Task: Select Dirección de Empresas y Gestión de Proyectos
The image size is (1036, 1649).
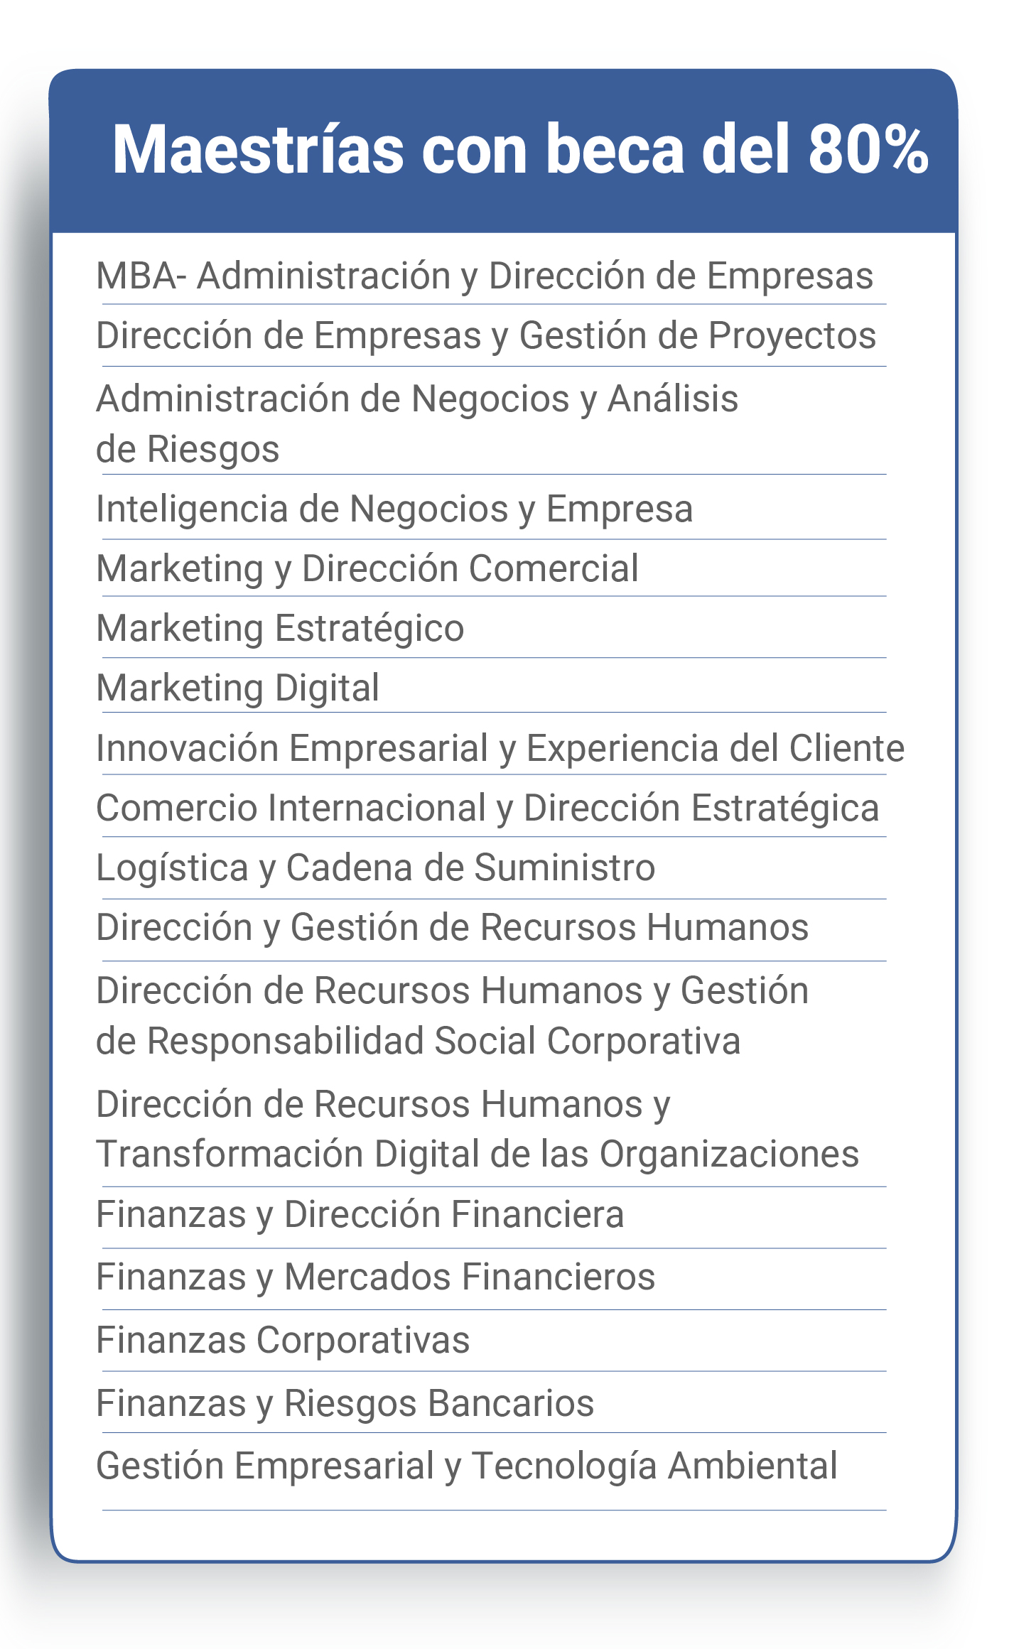Action: coord(486,335)
